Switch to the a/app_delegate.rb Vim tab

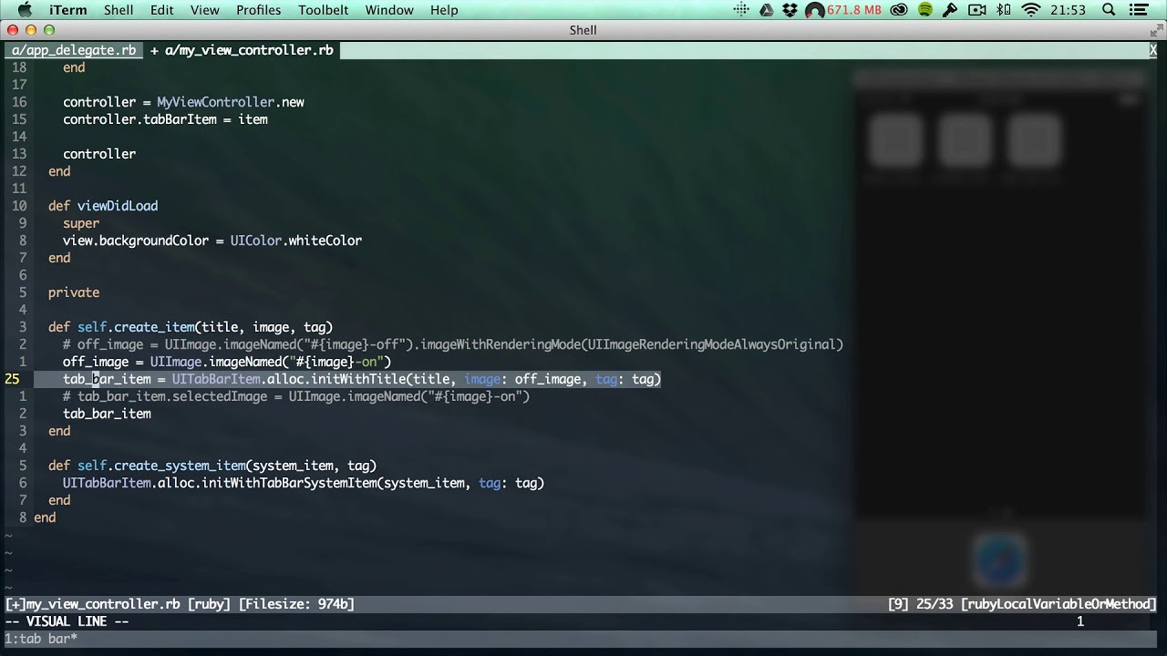(x=74, y=50)
